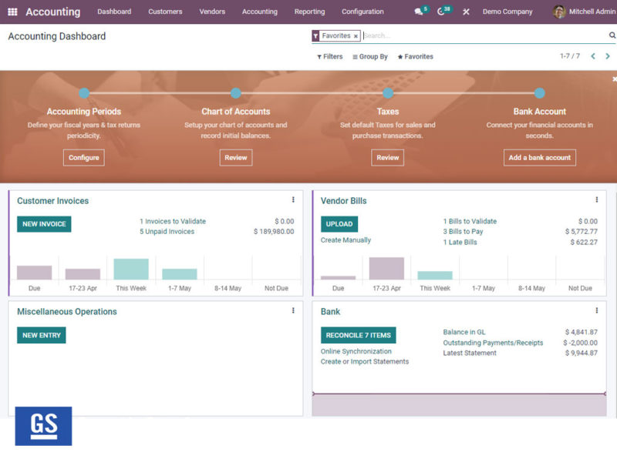Remove the Favorites filter tag
This screenshot has height=462, width=617.
click(357, 35)
